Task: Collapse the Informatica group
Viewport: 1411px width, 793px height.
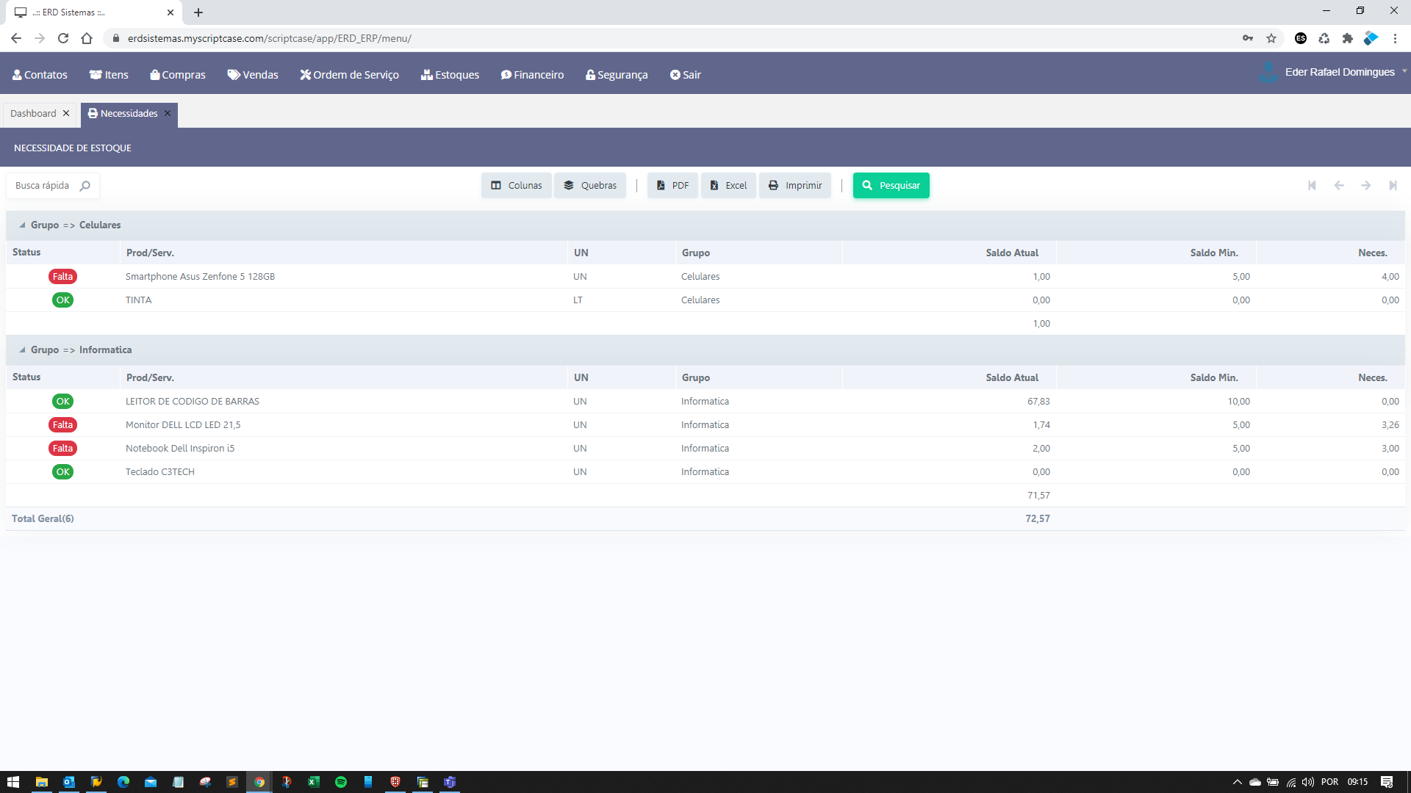Action: 22,350
